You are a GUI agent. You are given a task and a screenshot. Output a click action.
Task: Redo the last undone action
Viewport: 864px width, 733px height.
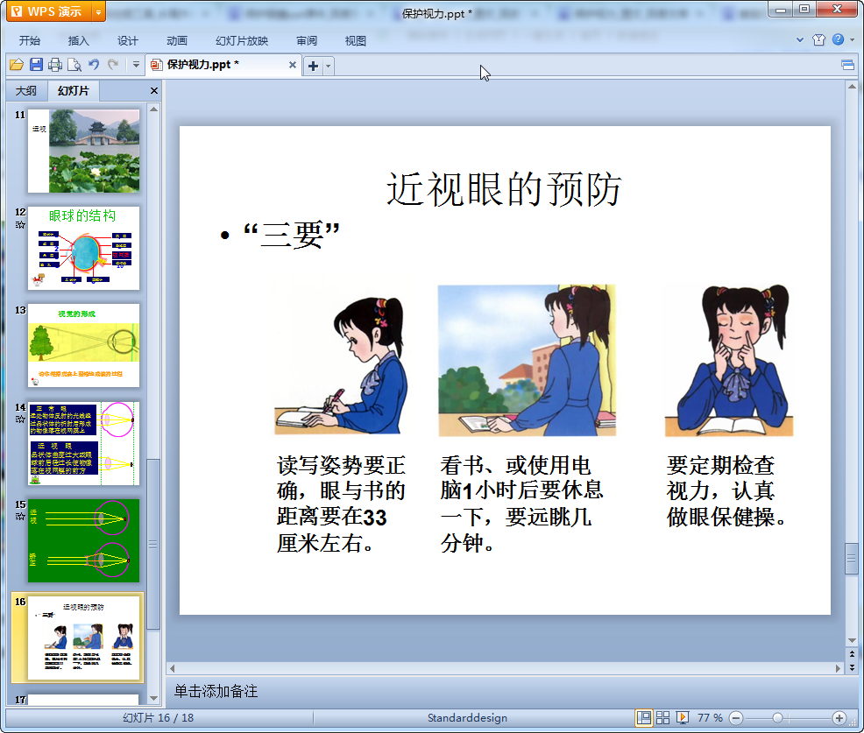[x=113, y=65]
